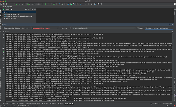Open the 4: Run tool window tab
176x107 pixels.
[45, 104]
